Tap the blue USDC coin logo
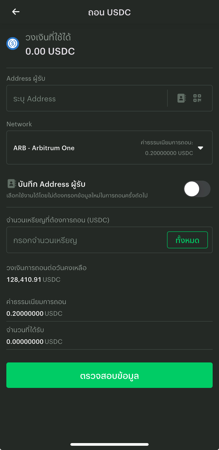Screen dimensions: 219x450 click(x=13, y=43)
